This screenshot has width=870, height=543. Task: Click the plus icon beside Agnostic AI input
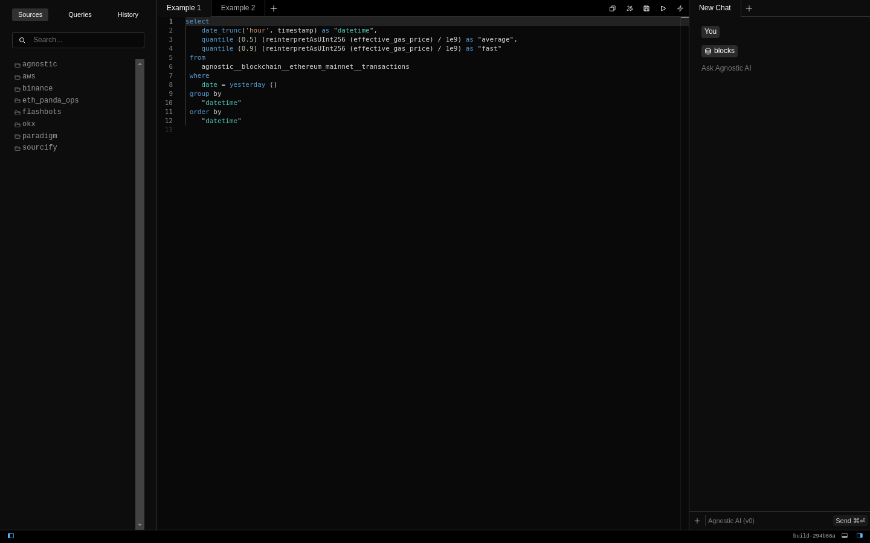pyautogui.click(x=697, y=521)
